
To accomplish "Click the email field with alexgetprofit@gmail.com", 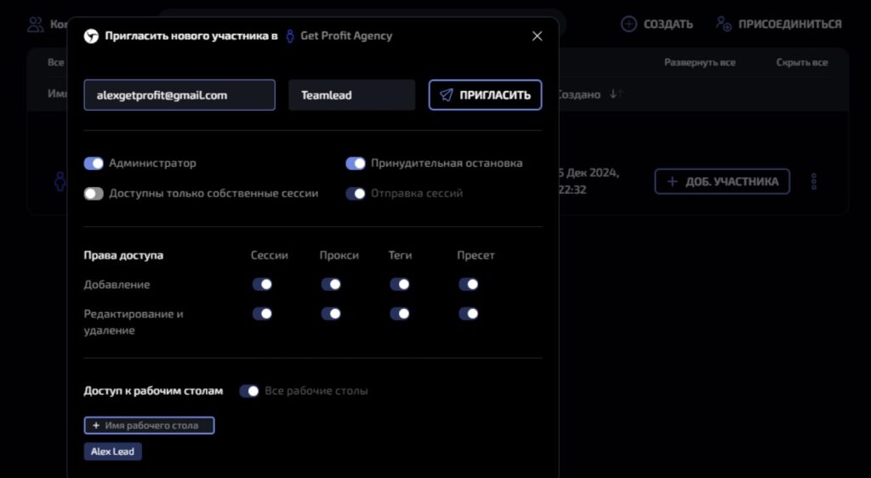I will [179, 95].
